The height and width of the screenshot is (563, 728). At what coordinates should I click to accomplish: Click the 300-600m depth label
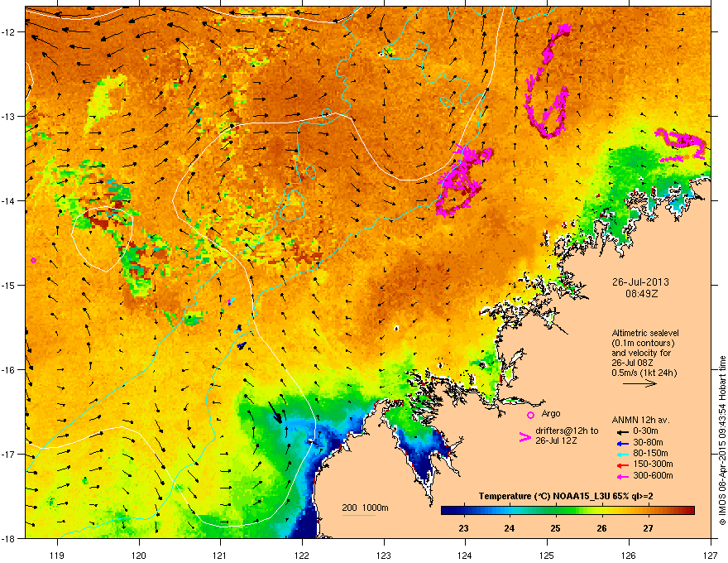point(653,476)
